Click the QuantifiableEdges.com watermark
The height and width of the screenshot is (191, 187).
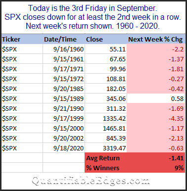coord(91,181)
